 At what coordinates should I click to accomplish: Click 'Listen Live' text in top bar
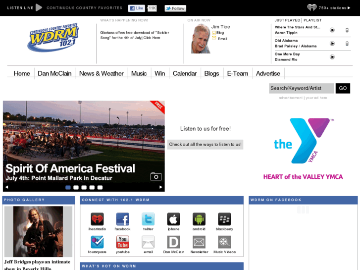[20, 8]
